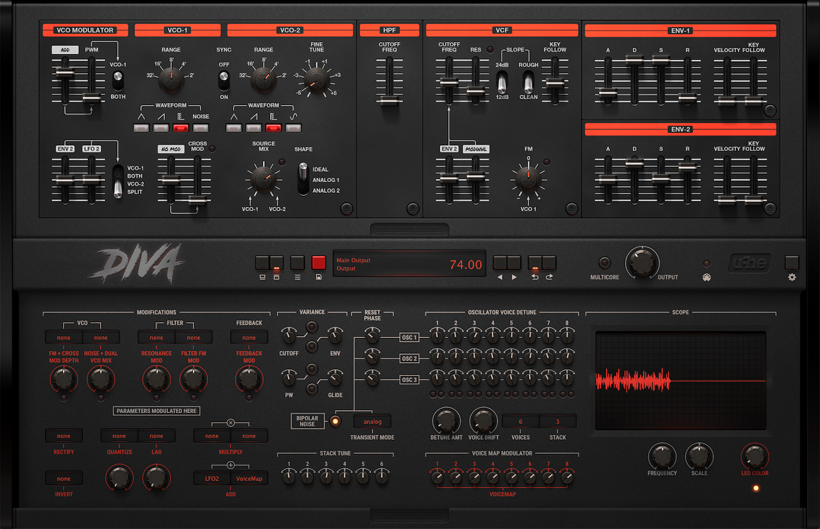Click the red save preset button

point(318,263)
